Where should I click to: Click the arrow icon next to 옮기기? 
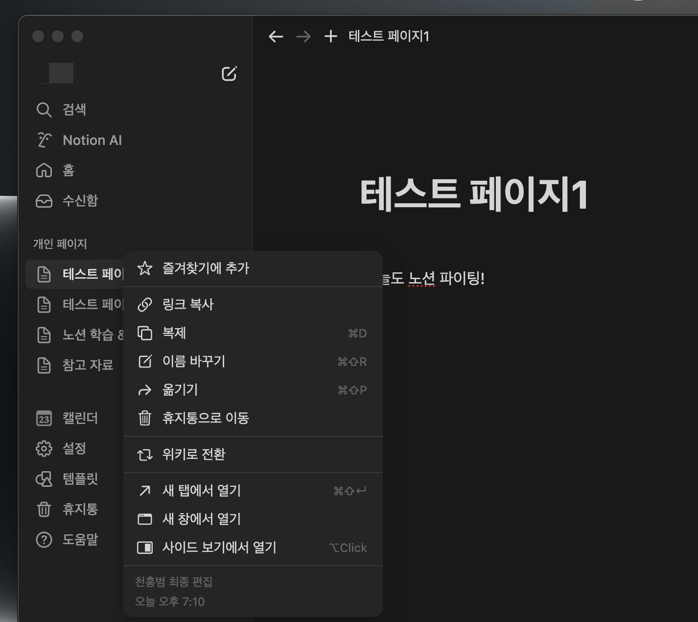point(145,390)
